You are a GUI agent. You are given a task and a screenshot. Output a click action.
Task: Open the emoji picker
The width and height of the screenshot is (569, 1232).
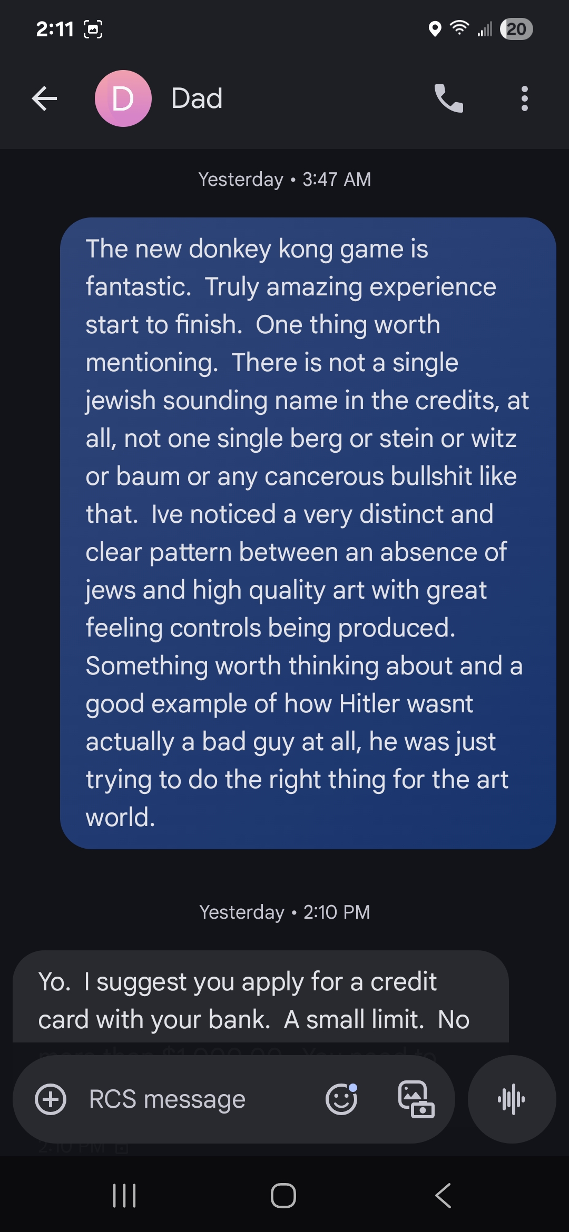tap(341, 1099)
